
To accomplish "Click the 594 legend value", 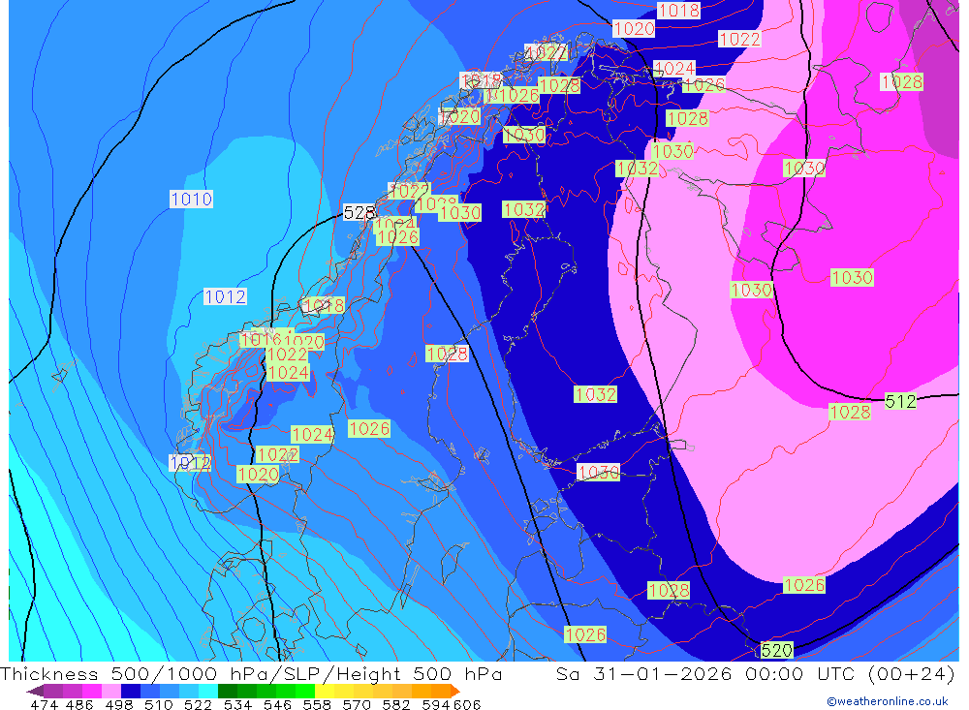I will pos(436,704).
